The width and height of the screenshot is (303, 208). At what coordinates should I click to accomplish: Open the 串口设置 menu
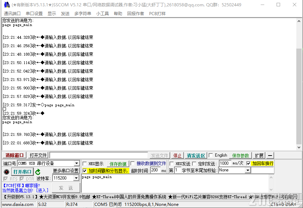click(x=34, y=13)
